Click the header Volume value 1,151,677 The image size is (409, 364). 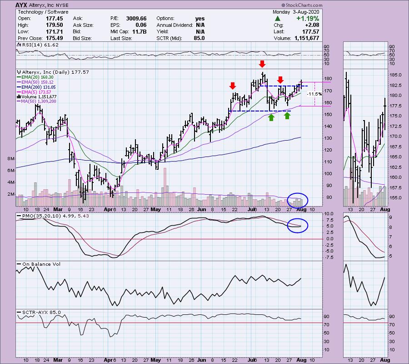307,38
